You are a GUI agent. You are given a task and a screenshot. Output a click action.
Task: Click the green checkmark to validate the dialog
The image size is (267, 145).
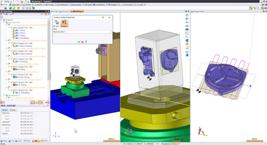[x=79, y=42]
